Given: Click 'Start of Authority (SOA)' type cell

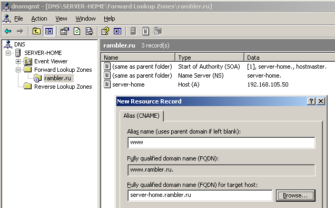Looking at the screenshot, I should tap(209, 67).
